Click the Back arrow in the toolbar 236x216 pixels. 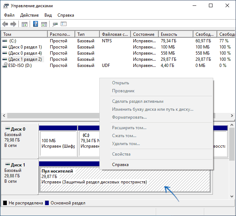[x=5, y=24]
